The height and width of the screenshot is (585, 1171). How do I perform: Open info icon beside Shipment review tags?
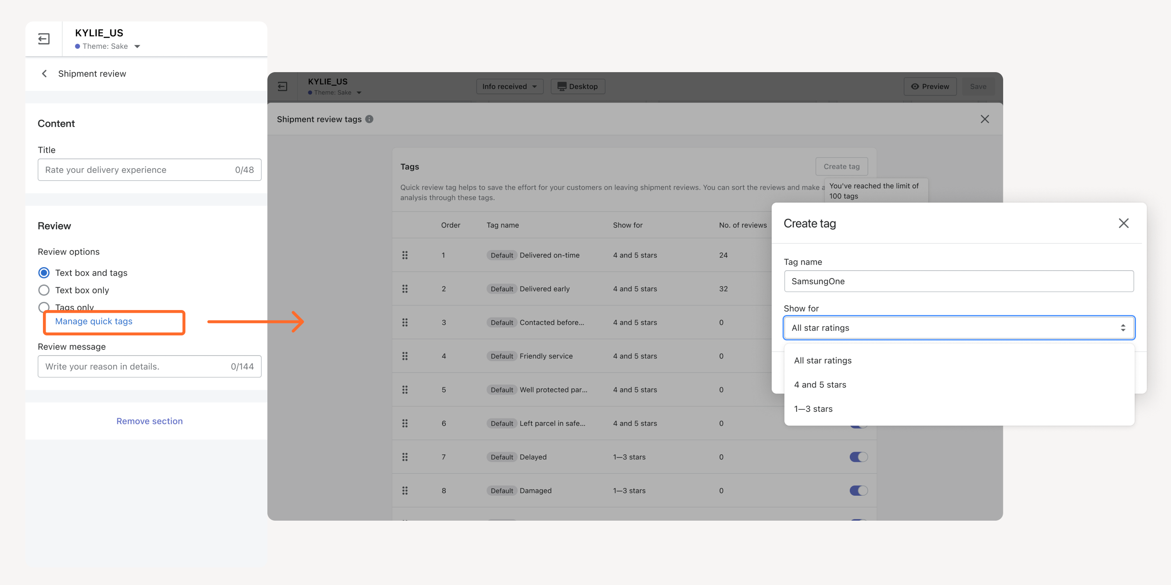[x=369, y=119]
